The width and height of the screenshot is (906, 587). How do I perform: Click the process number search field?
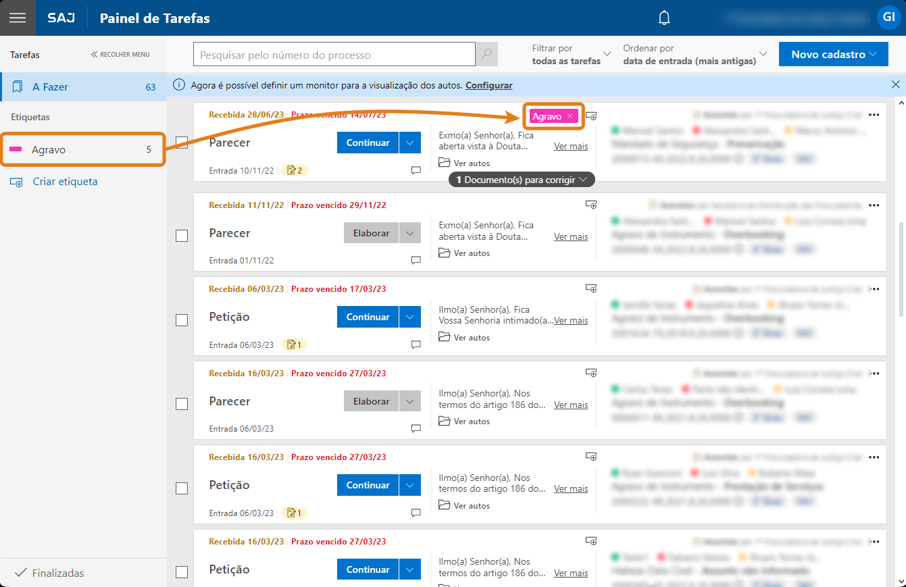[x=334, y=54]
